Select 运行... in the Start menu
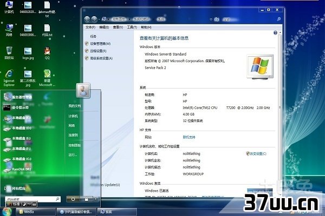The height and width of the screenshot is (216, 325). pos(73,155)
